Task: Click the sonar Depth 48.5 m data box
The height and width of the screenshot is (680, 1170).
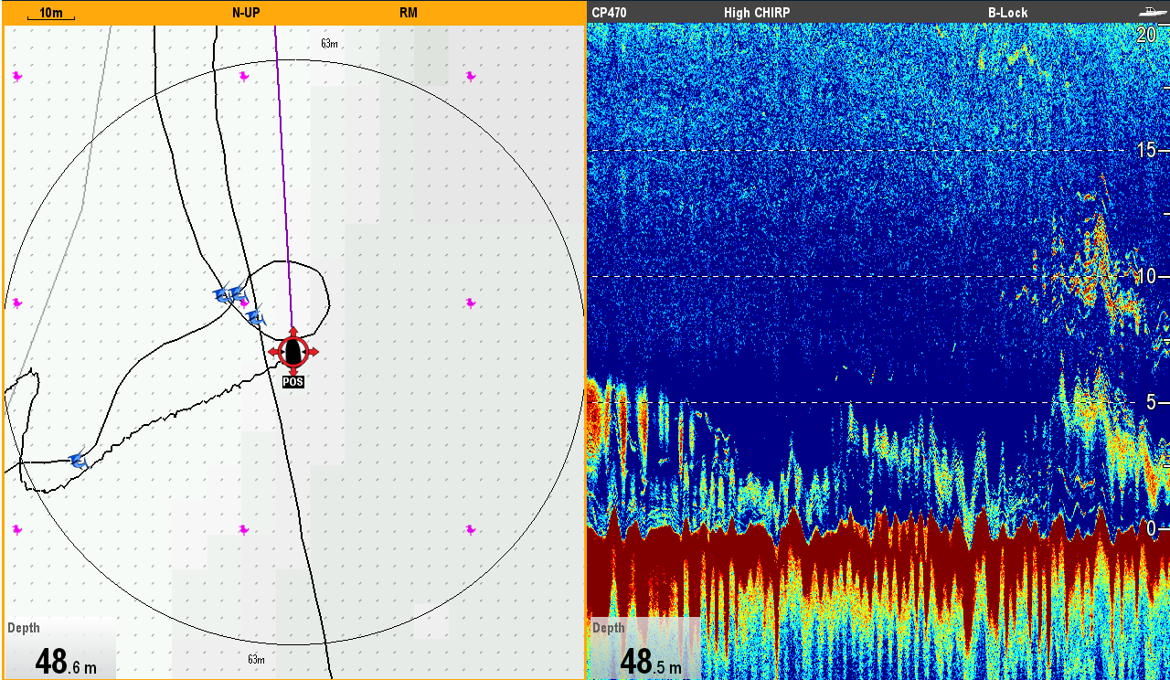Action: pyautogui.click(x=643, y=649)
